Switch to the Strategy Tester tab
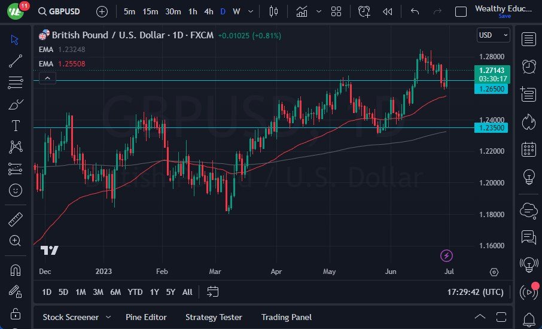The height and width of the screenshot is (329, 542). coord(214,317)
